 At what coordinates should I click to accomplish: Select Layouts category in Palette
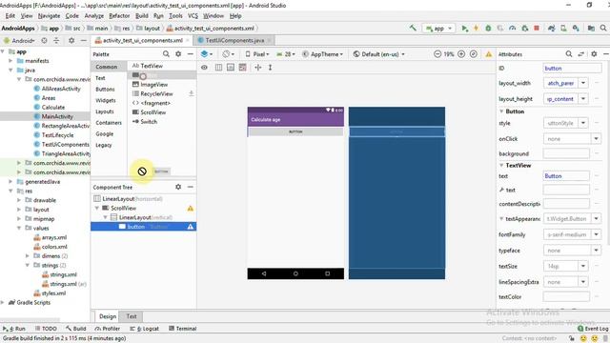pyautogui.click(x=105, y=111)
